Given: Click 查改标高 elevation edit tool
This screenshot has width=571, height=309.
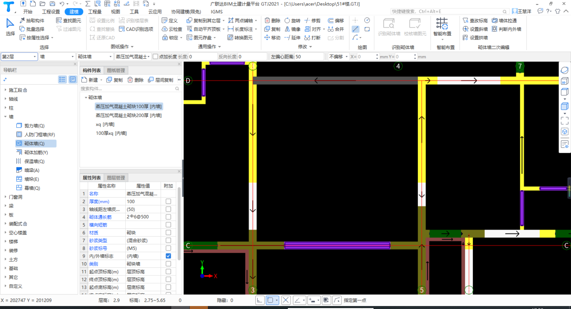Looking at the screenshot, I should pyautogui.click(x=475, y=21).
